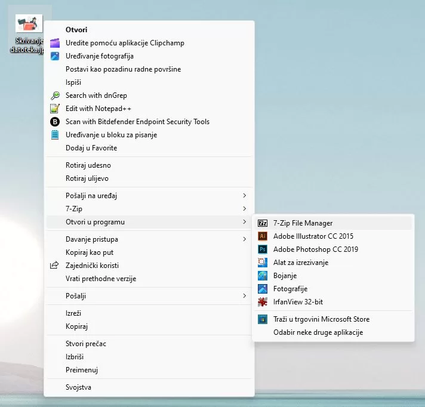Click the 7-Zip File Manager icon
The width and height of the screenshot is (425, 407).
pyautogui.click(x=263, y=223)
